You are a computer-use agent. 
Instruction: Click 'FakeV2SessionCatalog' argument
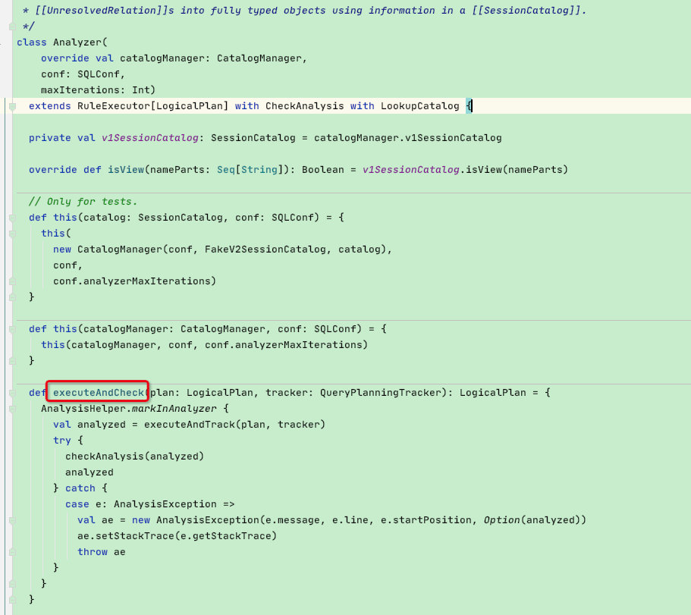265,249
